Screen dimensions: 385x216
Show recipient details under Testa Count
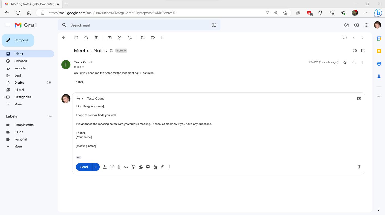point(83,67)
